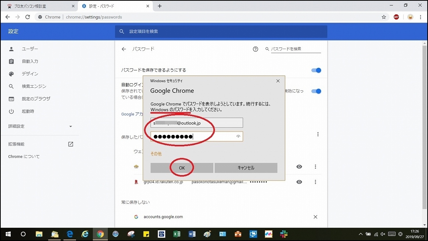The height and width of the screenshot is (241, 428).
Task: Reveal typed password in Windows security dialog
Action: tap(238, 136)
